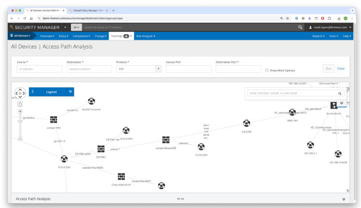Click the 10.0.0.0/24 network cloud node
This screenshot has height=208, width=361.
pyautogui.click(x=64, y=159)
